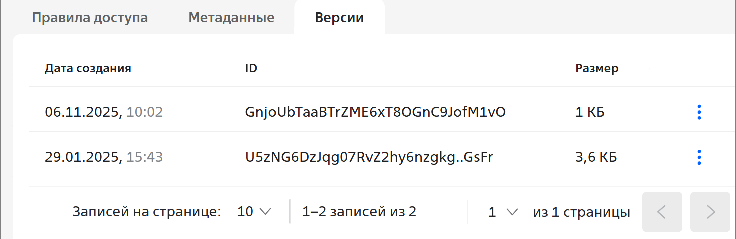Open the page number dropdown showing 1
Screen dimensions: 736x239
click(502, 212)
